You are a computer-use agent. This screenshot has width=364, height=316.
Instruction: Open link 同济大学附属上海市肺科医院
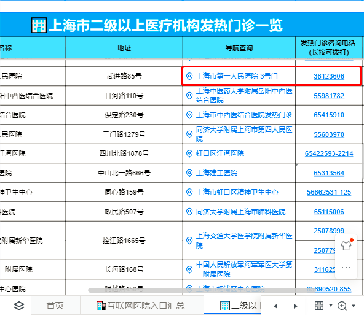240,212
